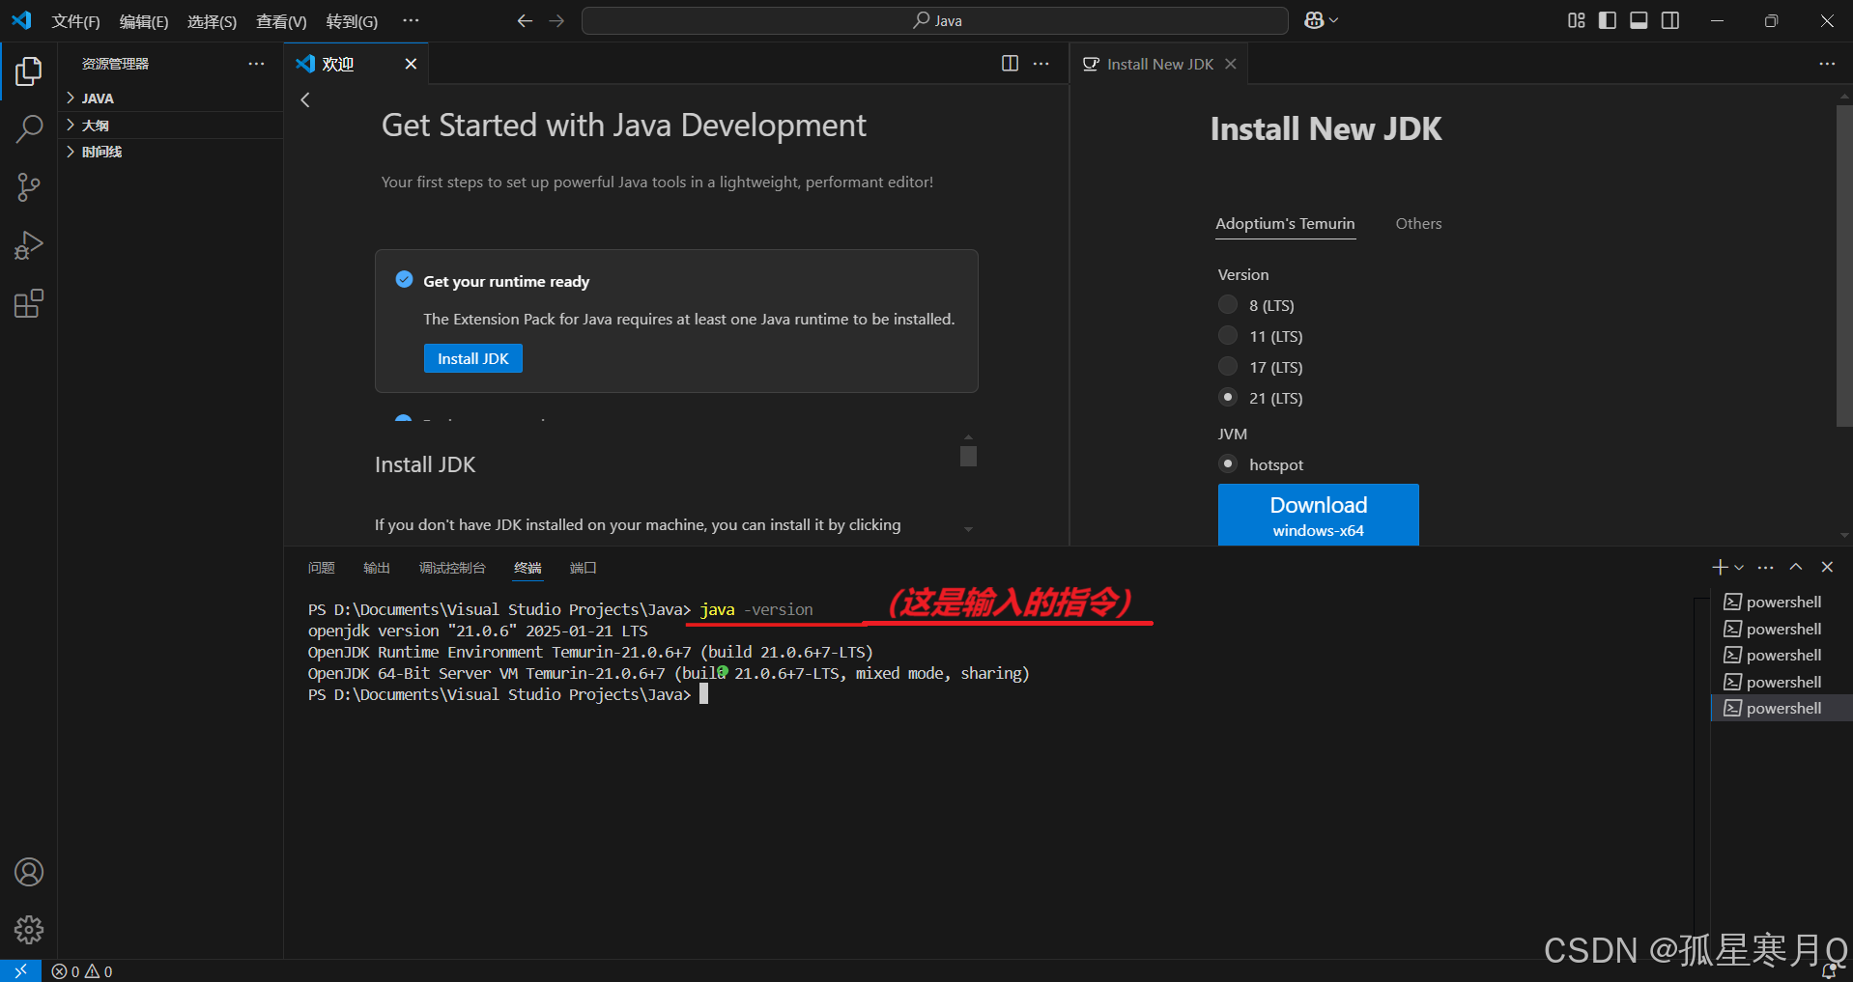
Task: Expand the JAVA folder section
Action: click(170, 98)
